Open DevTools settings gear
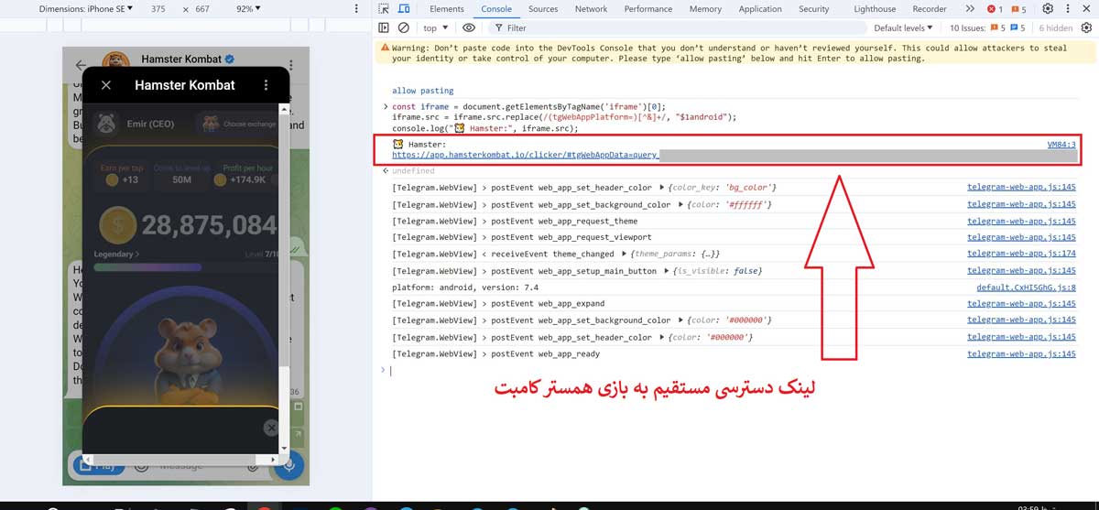This screenshot has width=1099, height=510. click(x=1048, y=9)
